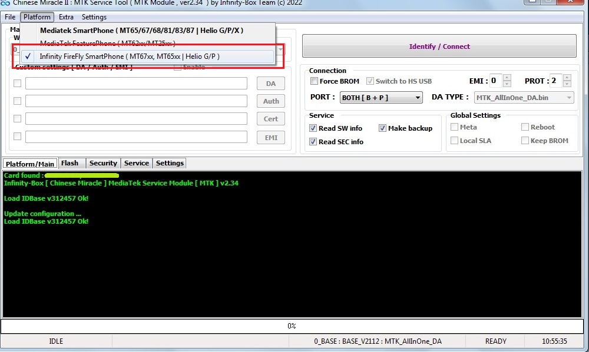This screenshot has height=352, width=589.
Task: Click the PROT number field
Action: 556,81
